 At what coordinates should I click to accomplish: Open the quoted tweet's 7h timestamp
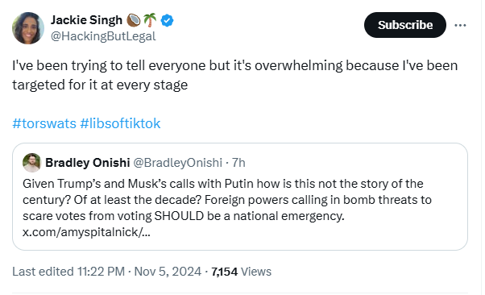[x=238, y=163]
